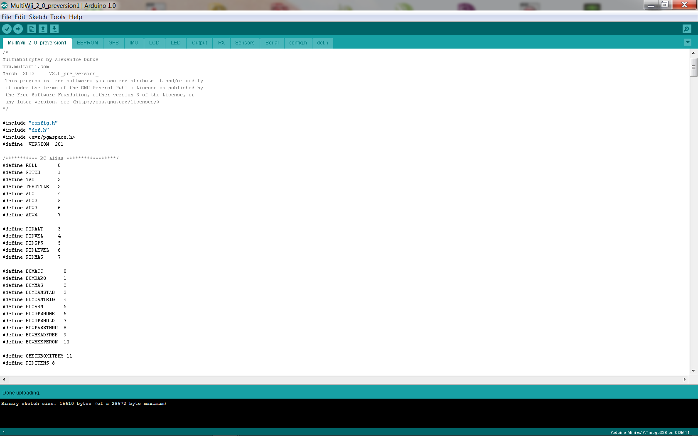Click the vertical scrollbar up arrow
Screen dimensions: 698x436
point(693,53)
